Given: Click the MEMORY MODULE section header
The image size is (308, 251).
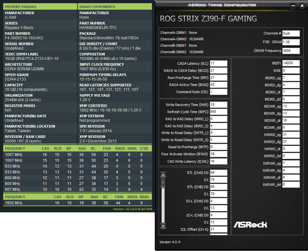Looking at the screenshot, I should pyautogui.click(x=40, y=7).
